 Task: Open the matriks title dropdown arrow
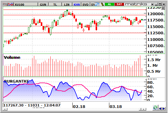pyautogui.click(x=152, y=4)
